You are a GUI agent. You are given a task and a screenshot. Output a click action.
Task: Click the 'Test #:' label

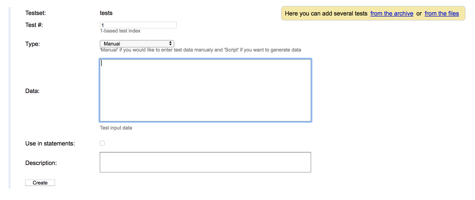[x=34, y=25]
